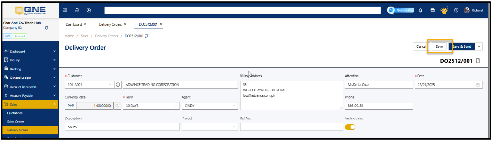Screen dimensions: 492x141
Task: Open the store icon in header
Action: [432, 10]
